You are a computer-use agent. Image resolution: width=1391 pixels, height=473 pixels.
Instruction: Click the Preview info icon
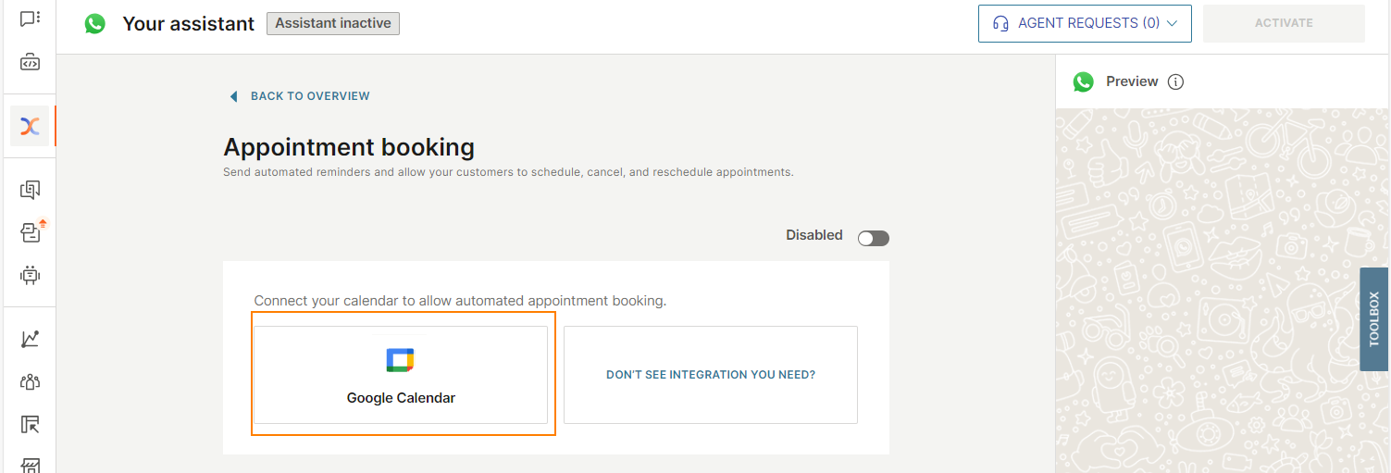pos(1175,81)
